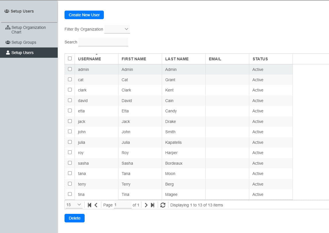This screenshot has width=329, height=233.
Task: Open Setup Organization Chart menu item
Action: pyautogui.click(x=28, y=30)
